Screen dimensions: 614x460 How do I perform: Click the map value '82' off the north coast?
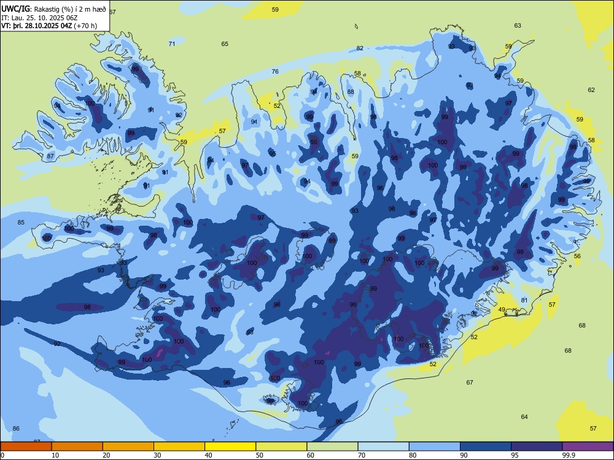(x=360, y=48)
